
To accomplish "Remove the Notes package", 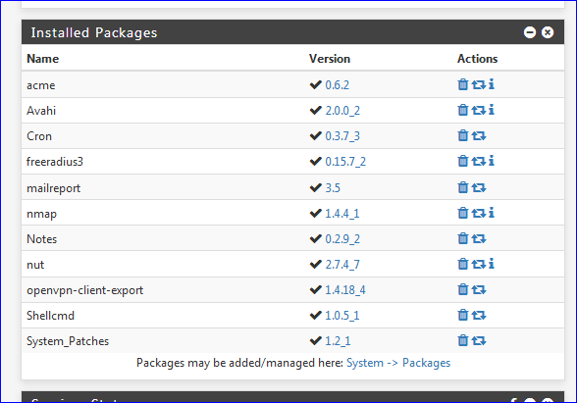I will click(x=462, y=238).
